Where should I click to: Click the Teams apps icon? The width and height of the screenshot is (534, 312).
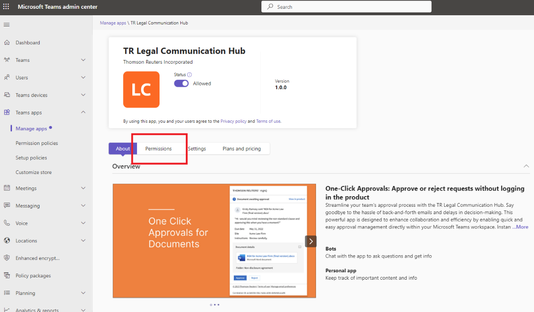pyautogui.click(x=7, y=112)
